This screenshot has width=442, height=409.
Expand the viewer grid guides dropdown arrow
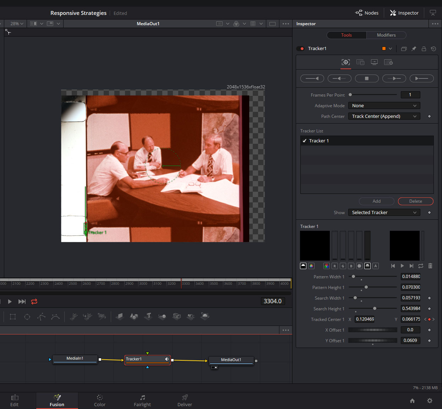pos(261,24)
